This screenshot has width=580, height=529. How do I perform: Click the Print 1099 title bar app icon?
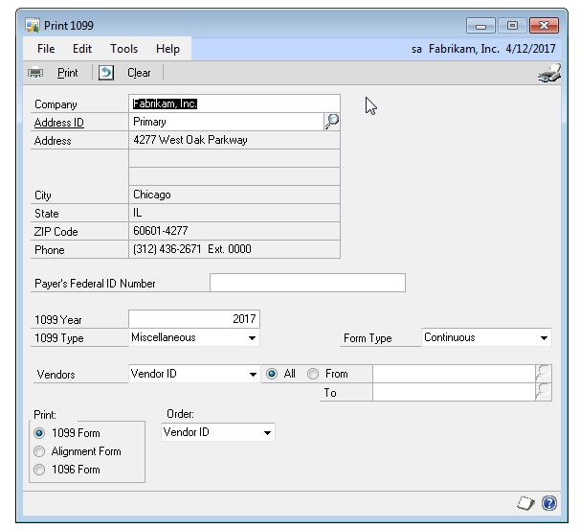[x=33, y=26]
